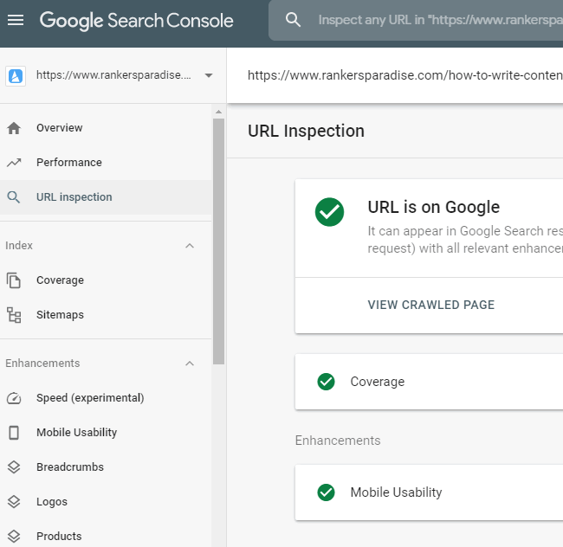Image resolution: width=563 pixels, height=547 pixels.
Task: Click the inspected URL text at top
Action: [405, 75]
